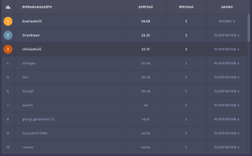Click the leri username
Image resolution: width=252 pixels, height=156 pixels.
pyautogui.click(x=25, y=77)
